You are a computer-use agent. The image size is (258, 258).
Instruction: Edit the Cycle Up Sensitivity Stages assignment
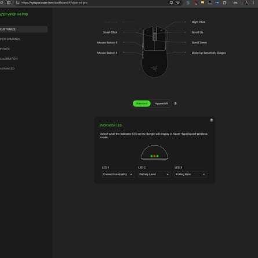click(x=209, y=53)
